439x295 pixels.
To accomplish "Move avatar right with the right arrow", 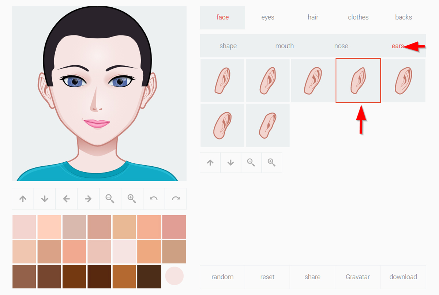I will pyautogui.click(x=88, y=199).
